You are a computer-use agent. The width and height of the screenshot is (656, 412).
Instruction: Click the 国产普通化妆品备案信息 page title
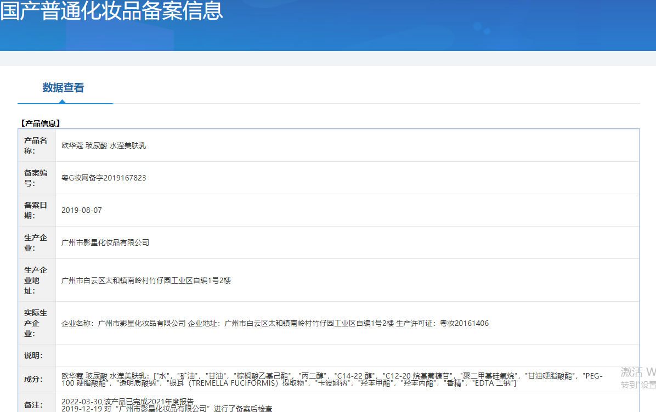click(111, 10)
